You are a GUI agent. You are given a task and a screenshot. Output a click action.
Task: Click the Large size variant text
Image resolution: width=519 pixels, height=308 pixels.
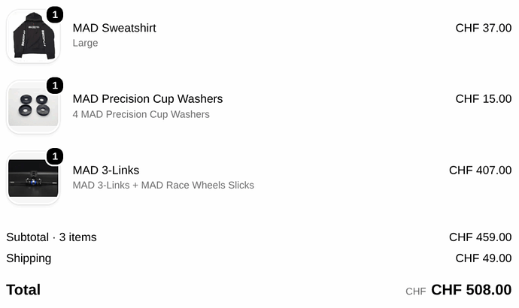pos(86,43)
